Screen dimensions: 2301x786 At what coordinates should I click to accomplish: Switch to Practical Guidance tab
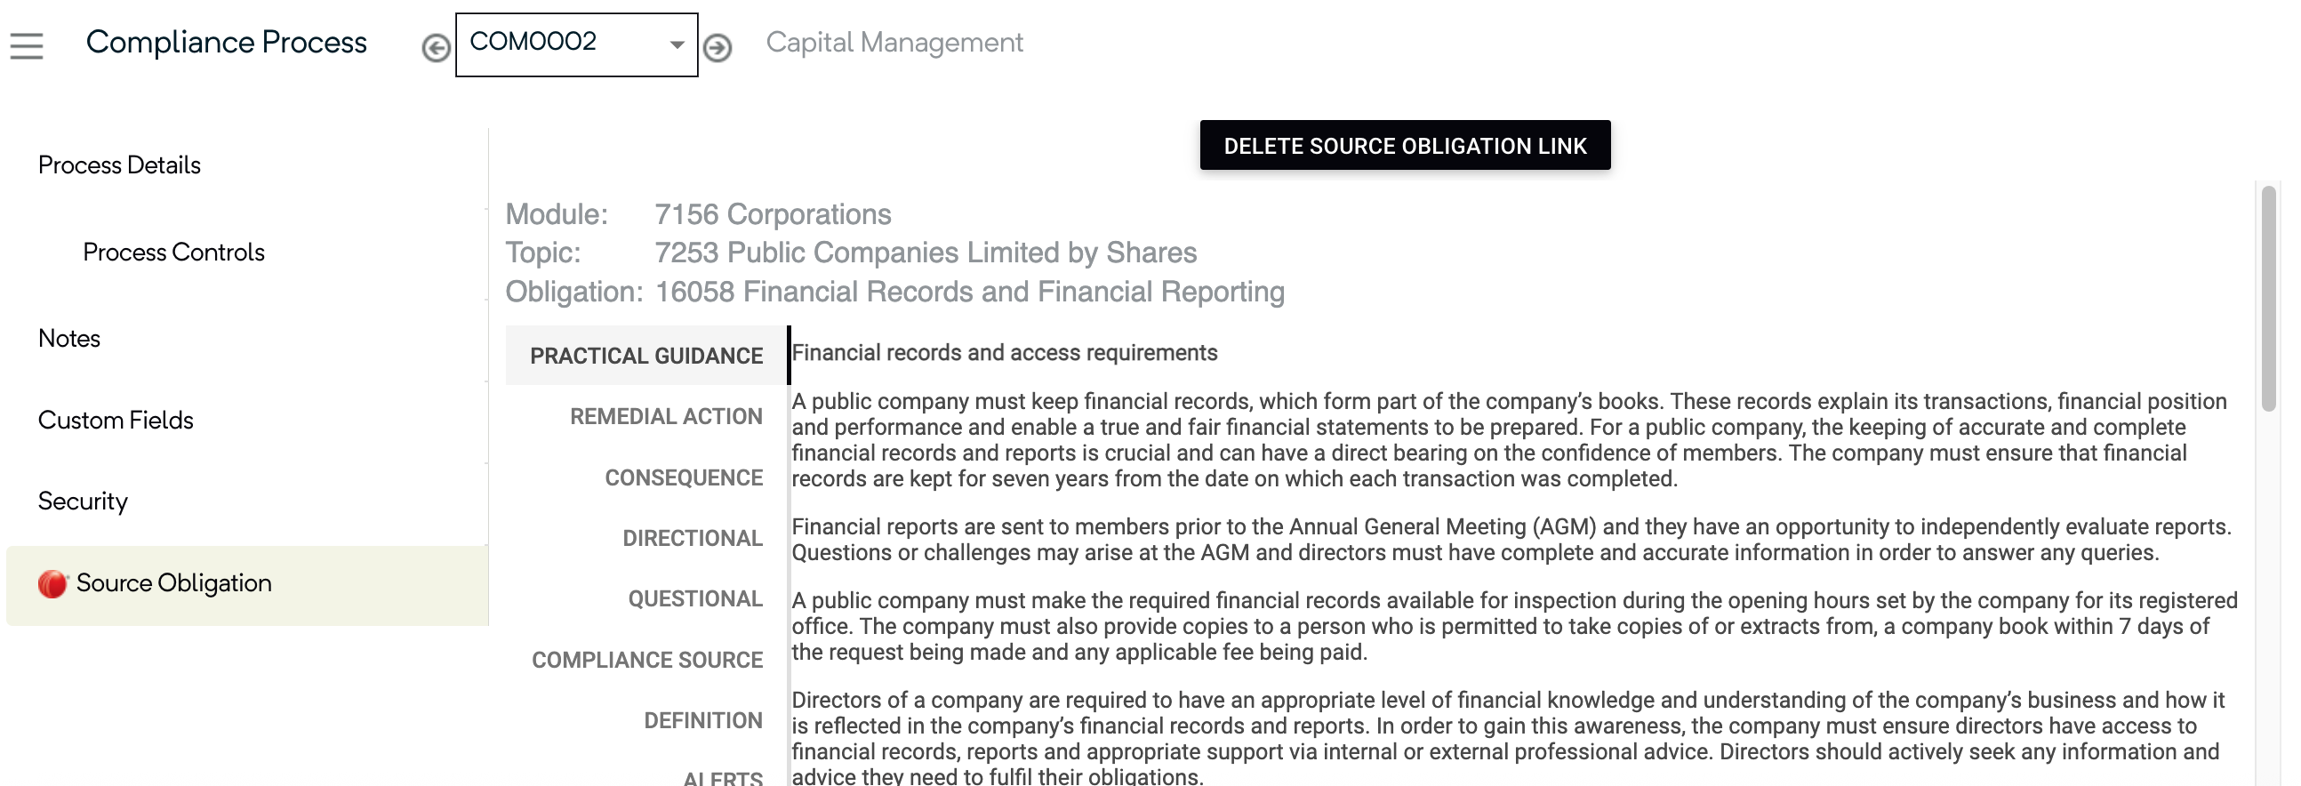coord(646,356)
